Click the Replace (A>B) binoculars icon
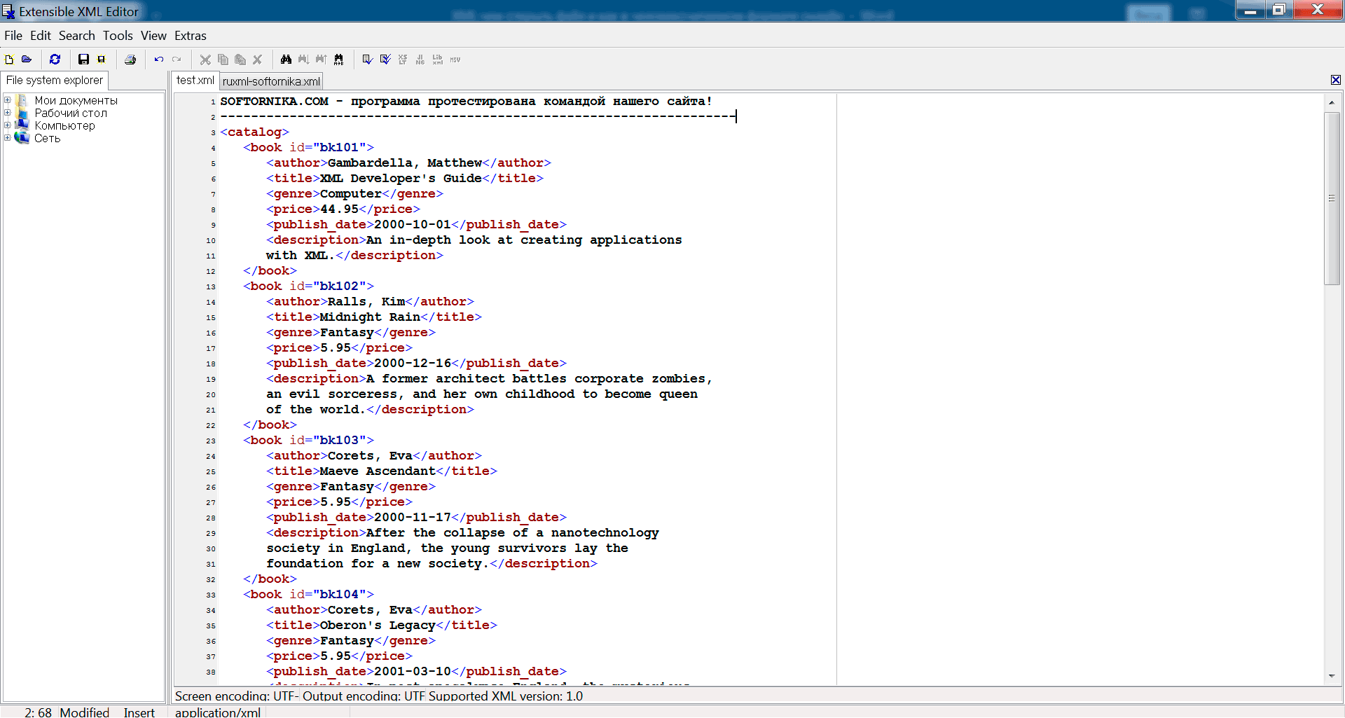The width and height of the screenshot is (1345, 718). pos(338,60)
